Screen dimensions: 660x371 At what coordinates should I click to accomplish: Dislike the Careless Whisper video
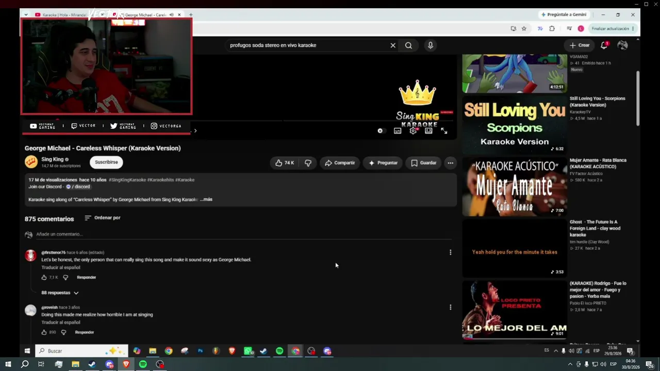coord(308,163)
